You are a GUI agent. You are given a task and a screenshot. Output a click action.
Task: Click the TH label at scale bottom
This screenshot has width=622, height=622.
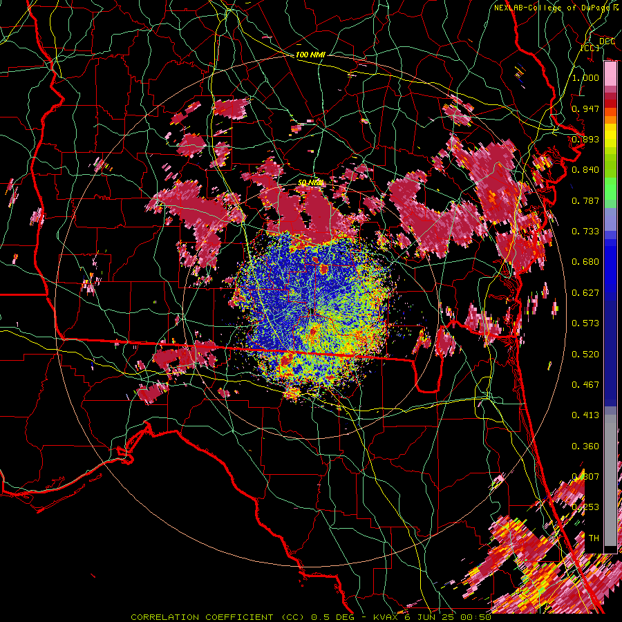click(594, 538)
